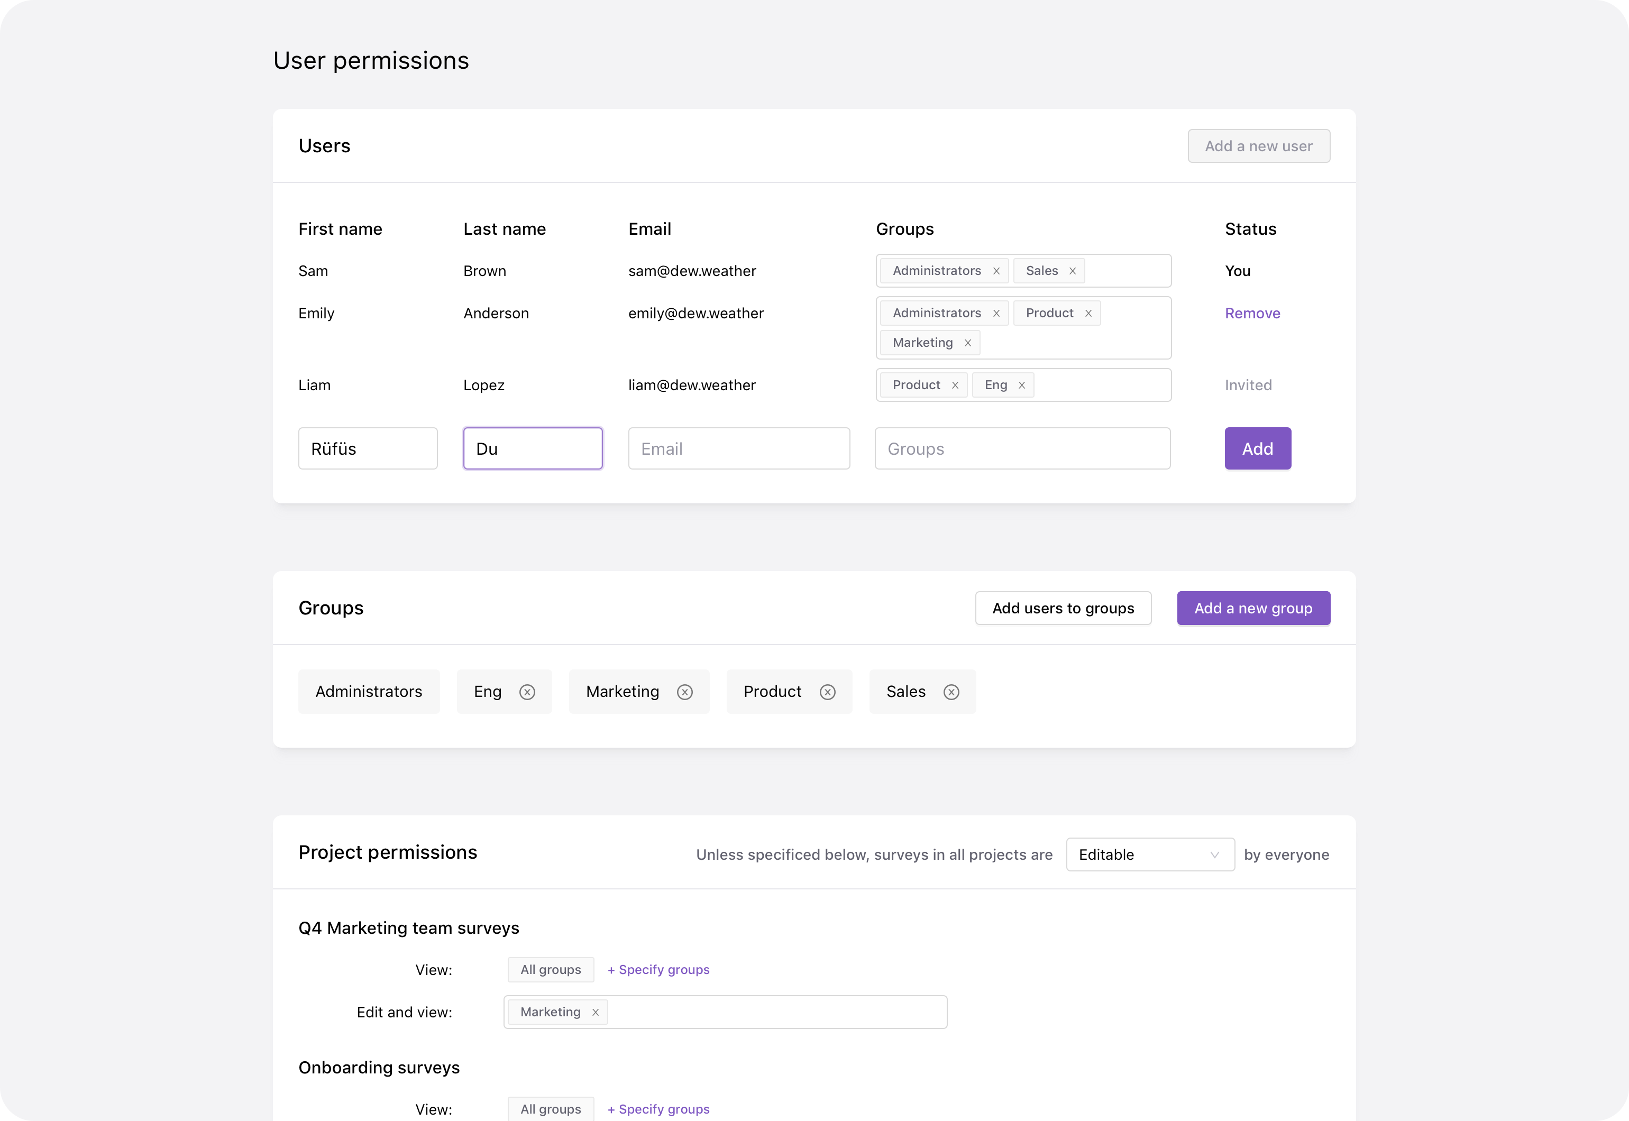Delete the Eng group
This screenshot has height=1121, width=1629.
tap(527, 692)
